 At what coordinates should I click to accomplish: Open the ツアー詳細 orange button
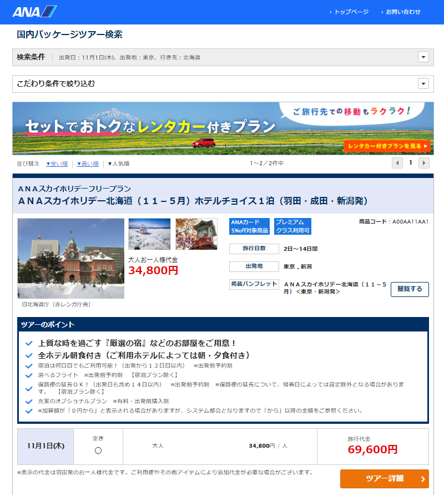[385, 478]
